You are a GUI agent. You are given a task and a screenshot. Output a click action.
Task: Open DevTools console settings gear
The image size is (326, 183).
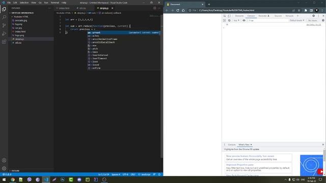pos(323,20)
